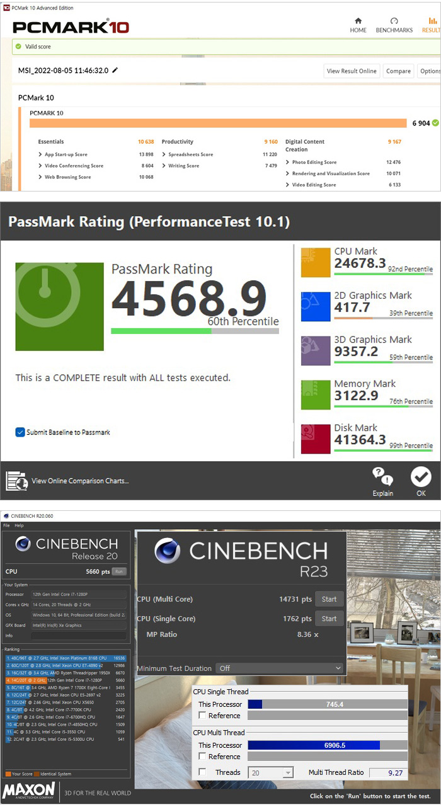Click the CPU Mark value 24678.3

tap(360, 263)
